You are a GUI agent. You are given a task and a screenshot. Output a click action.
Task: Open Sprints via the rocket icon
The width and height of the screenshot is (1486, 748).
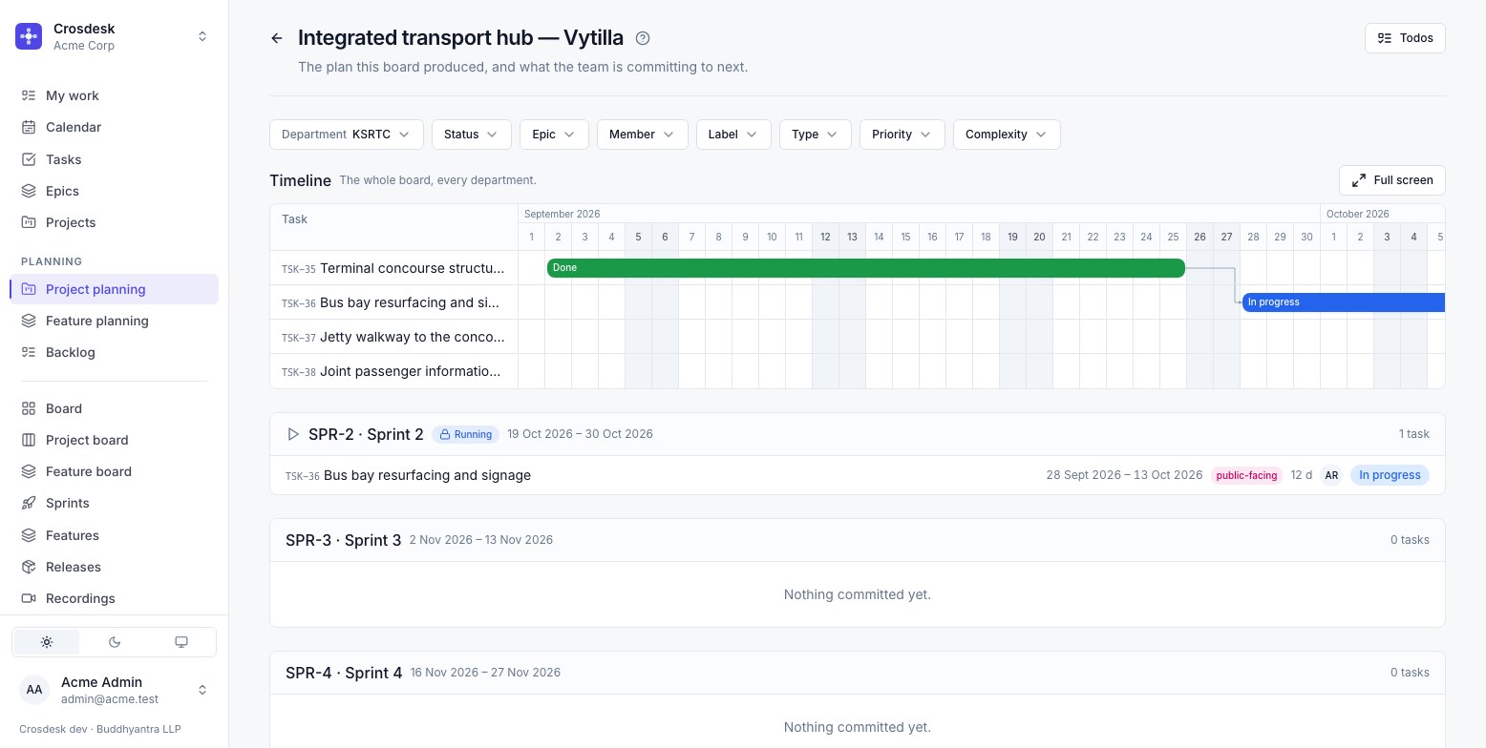pos(29,503)
